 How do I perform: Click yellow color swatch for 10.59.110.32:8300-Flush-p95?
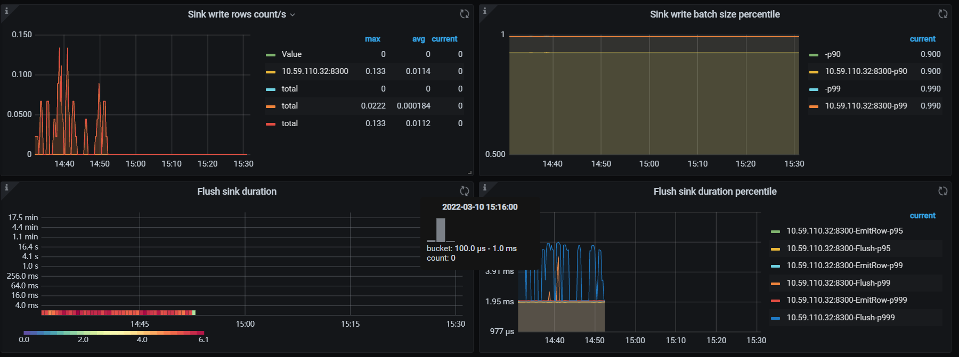[775, 249]
